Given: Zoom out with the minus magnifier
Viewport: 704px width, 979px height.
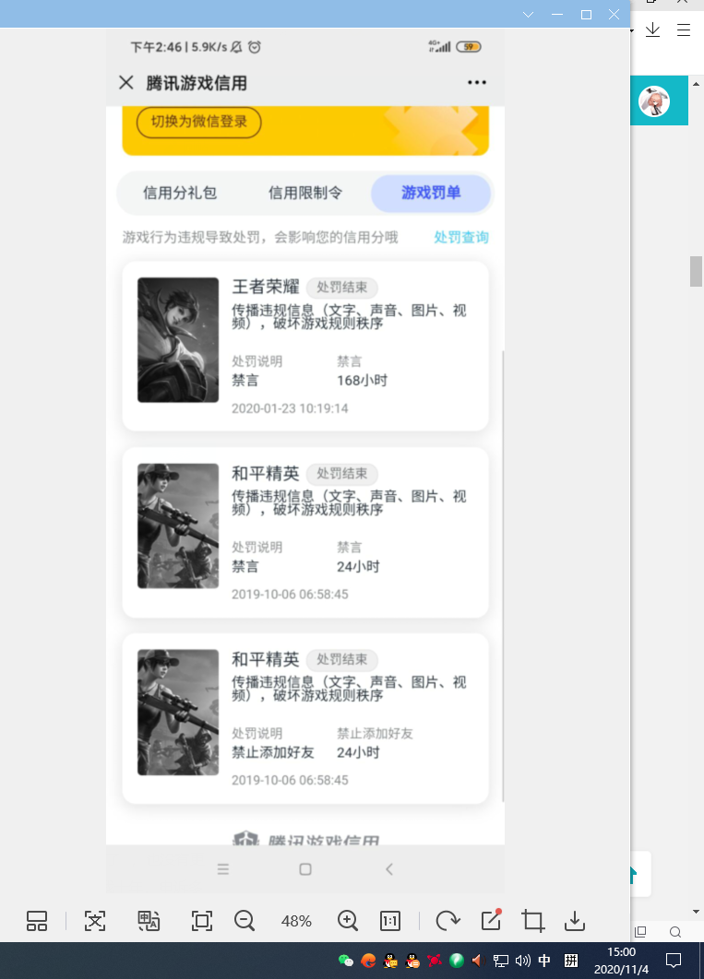Looking at the screenshot, I should click(245, 921).
